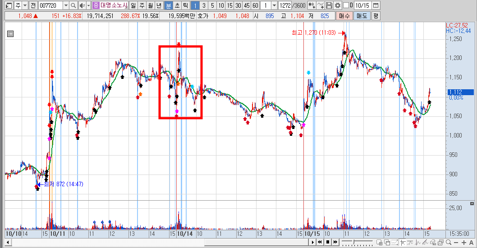Click the 매수 buy button
477x248 pixels.
tap(344, 16)
